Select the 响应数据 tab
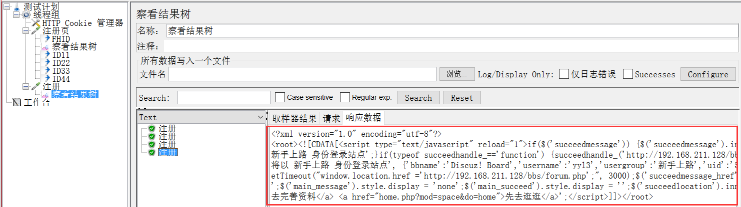This screenshot has width=741, height=207. [x=363, y=118]
